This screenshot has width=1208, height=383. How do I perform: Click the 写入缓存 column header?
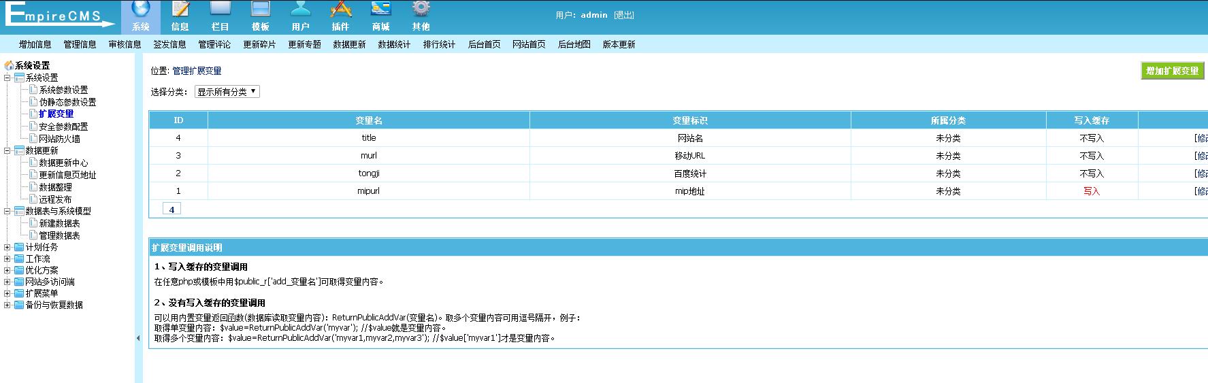coord(1092,120)
